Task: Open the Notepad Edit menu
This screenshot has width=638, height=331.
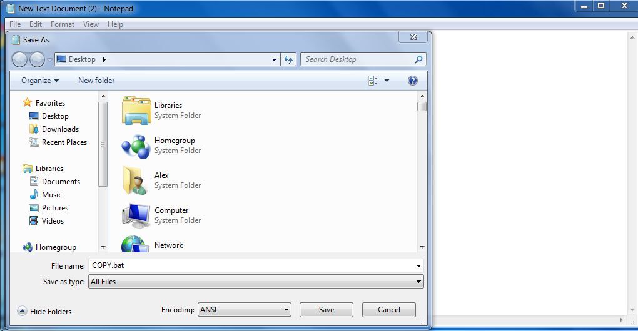Action: pyautogui.click(x=36, y=24)
